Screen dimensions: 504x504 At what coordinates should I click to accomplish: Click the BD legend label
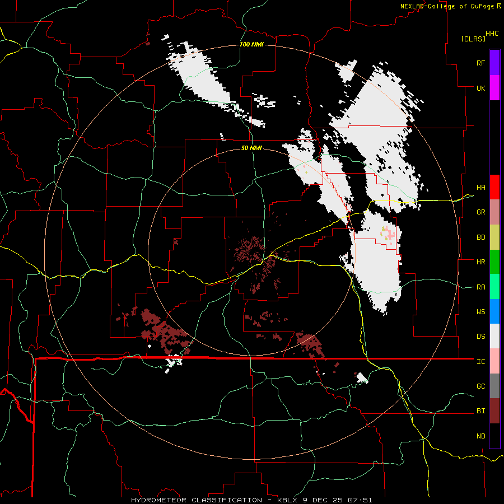[x=480, y=237]
